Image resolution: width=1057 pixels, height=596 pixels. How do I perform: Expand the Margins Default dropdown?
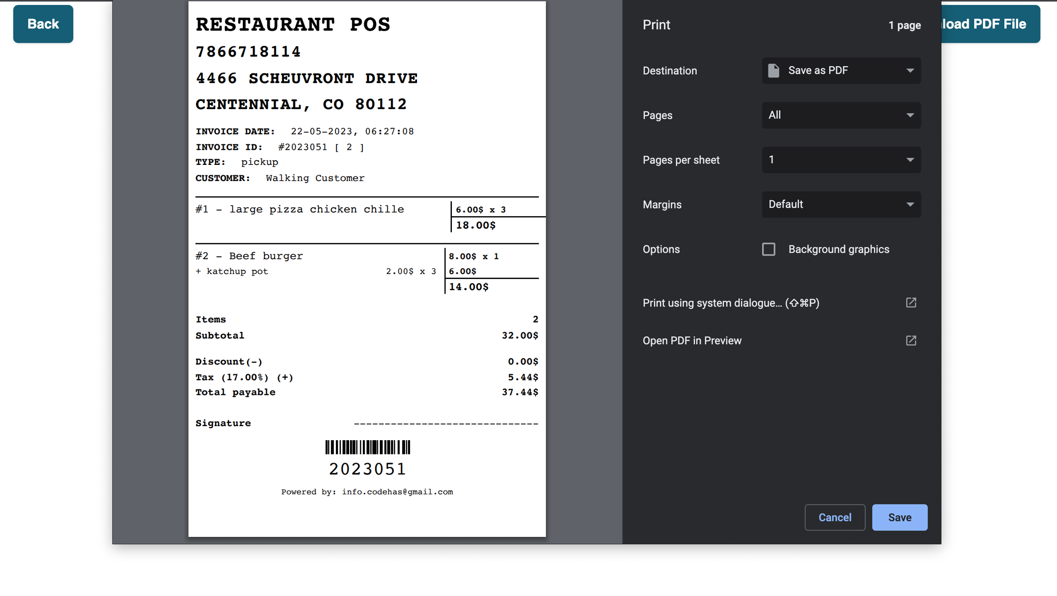pyautogui.click(x=841, y=204)
